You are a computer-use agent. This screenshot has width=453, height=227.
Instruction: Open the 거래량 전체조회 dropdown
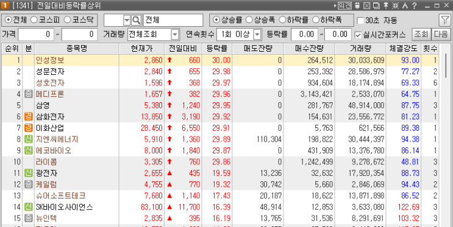point(175,35)
